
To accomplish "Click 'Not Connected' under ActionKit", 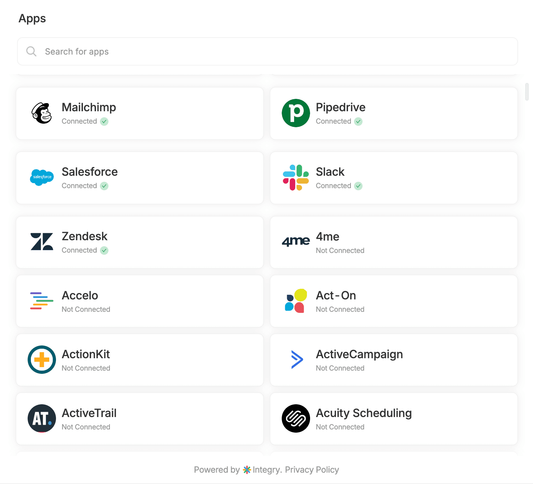I will click(x=86, y=368).
